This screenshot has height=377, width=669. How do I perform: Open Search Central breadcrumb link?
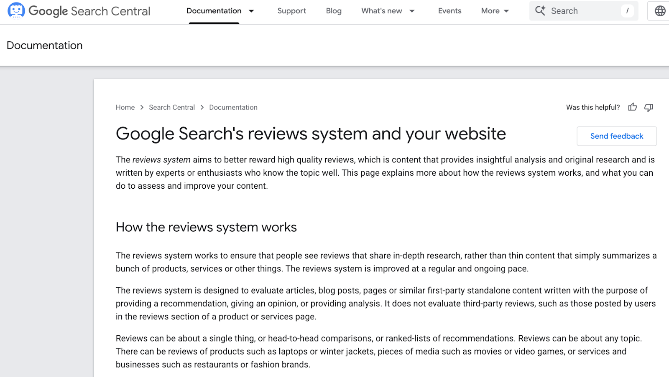pyautogui.click(x=172, y=107)
